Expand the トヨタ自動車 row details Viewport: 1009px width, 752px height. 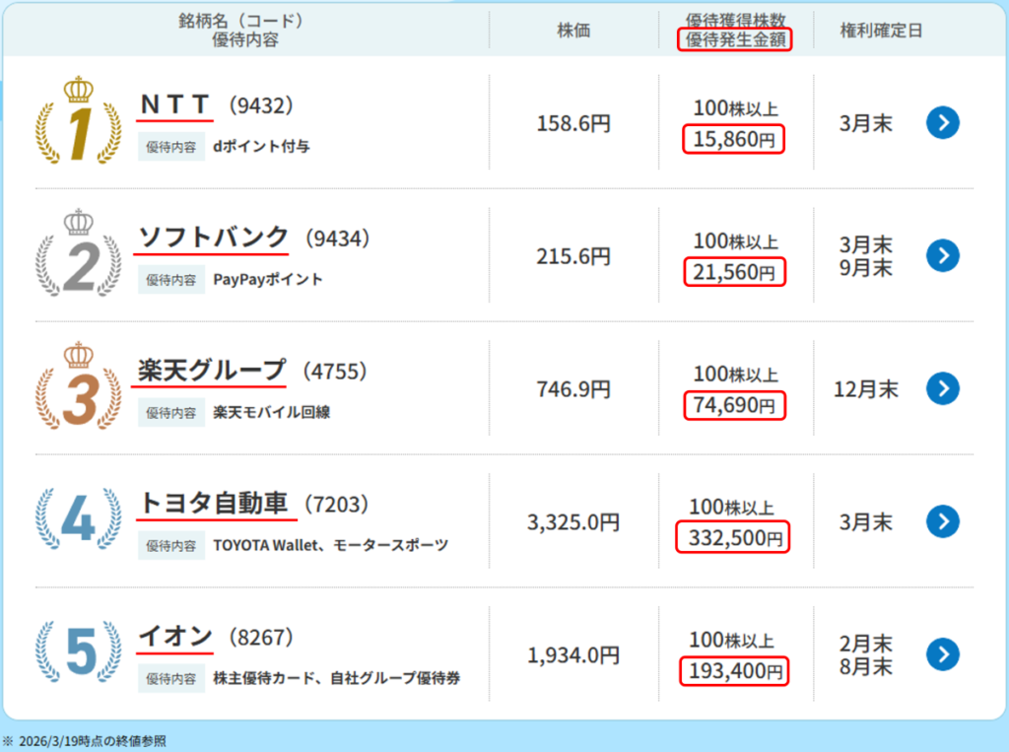coord(943,522)
